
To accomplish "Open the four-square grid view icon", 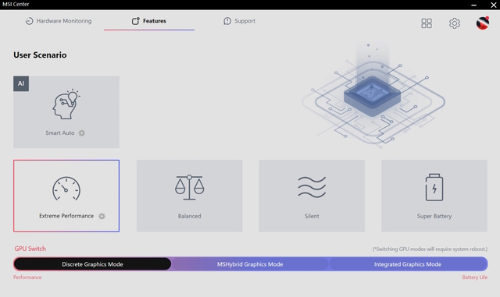I will [427, 23].
